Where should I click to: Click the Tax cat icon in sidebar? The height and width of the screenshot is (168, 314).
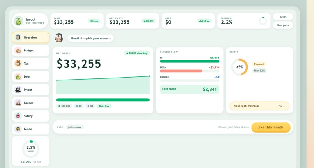[18, 64]
